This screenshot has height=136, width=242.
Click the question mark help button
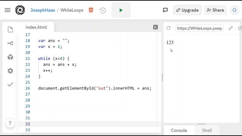(x=10, y=123)
